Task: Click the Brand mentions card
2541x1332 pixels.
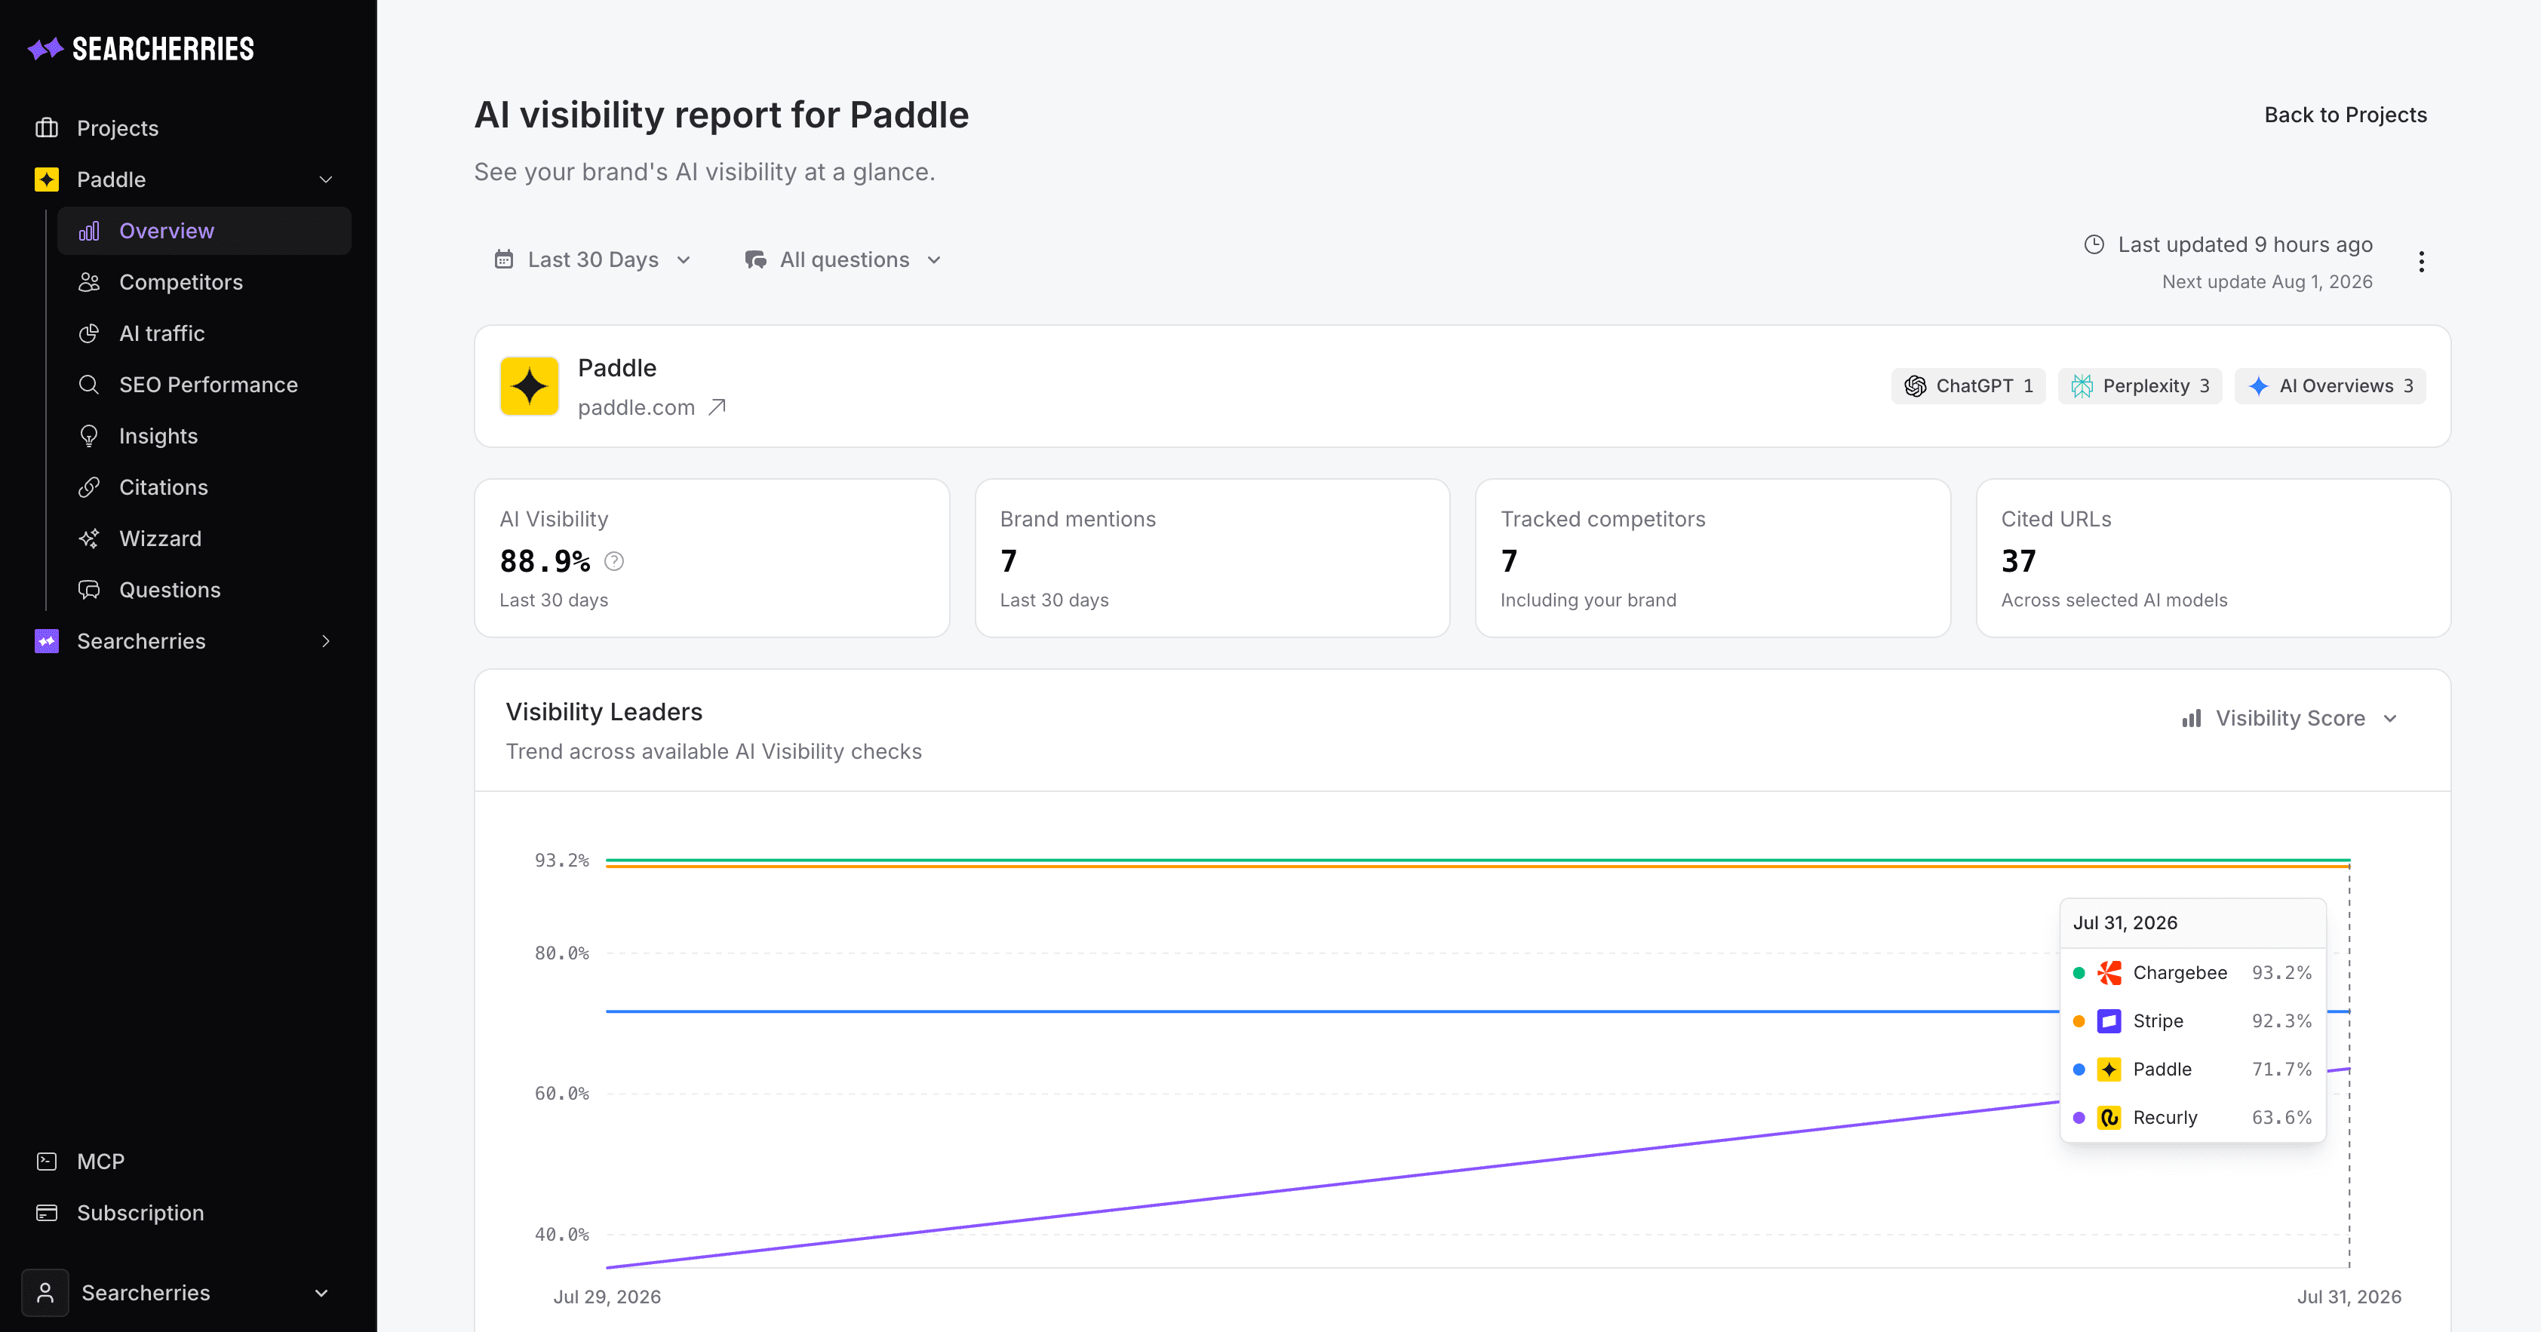Action: click(x=1212, y=558)
